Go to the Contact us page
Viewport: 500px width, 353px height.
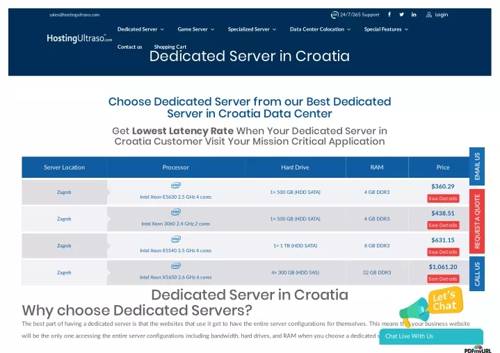(130, 47)
